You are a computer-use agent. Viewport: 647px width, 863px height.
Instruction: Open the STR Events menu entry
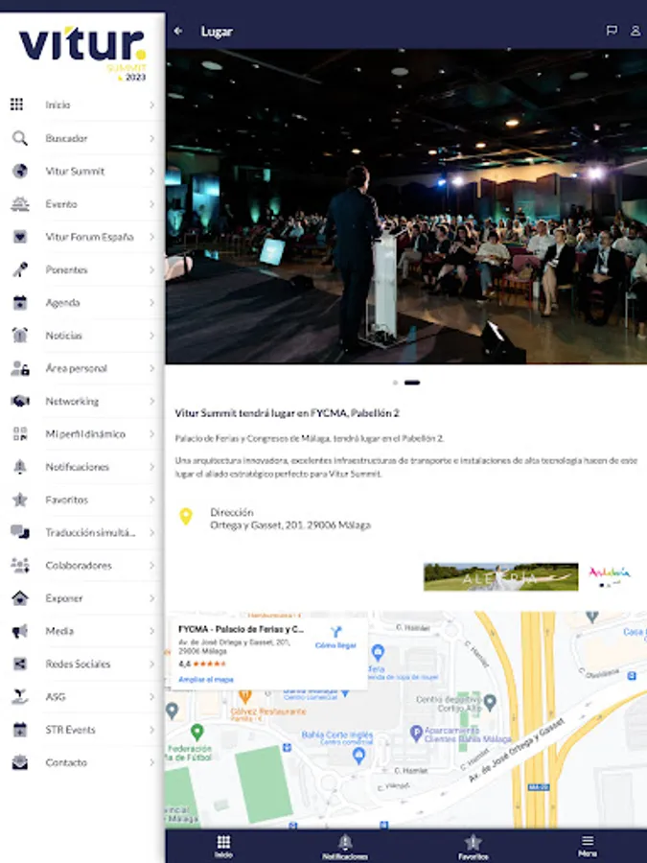point(82,730)
